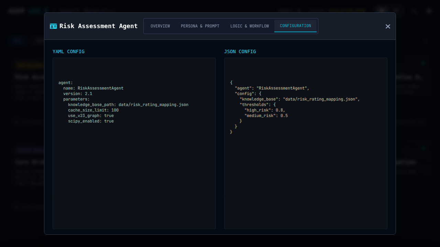Click the "high_risk": 0.8 line
This screenshot has width=440, height=247.
(265, 110)
